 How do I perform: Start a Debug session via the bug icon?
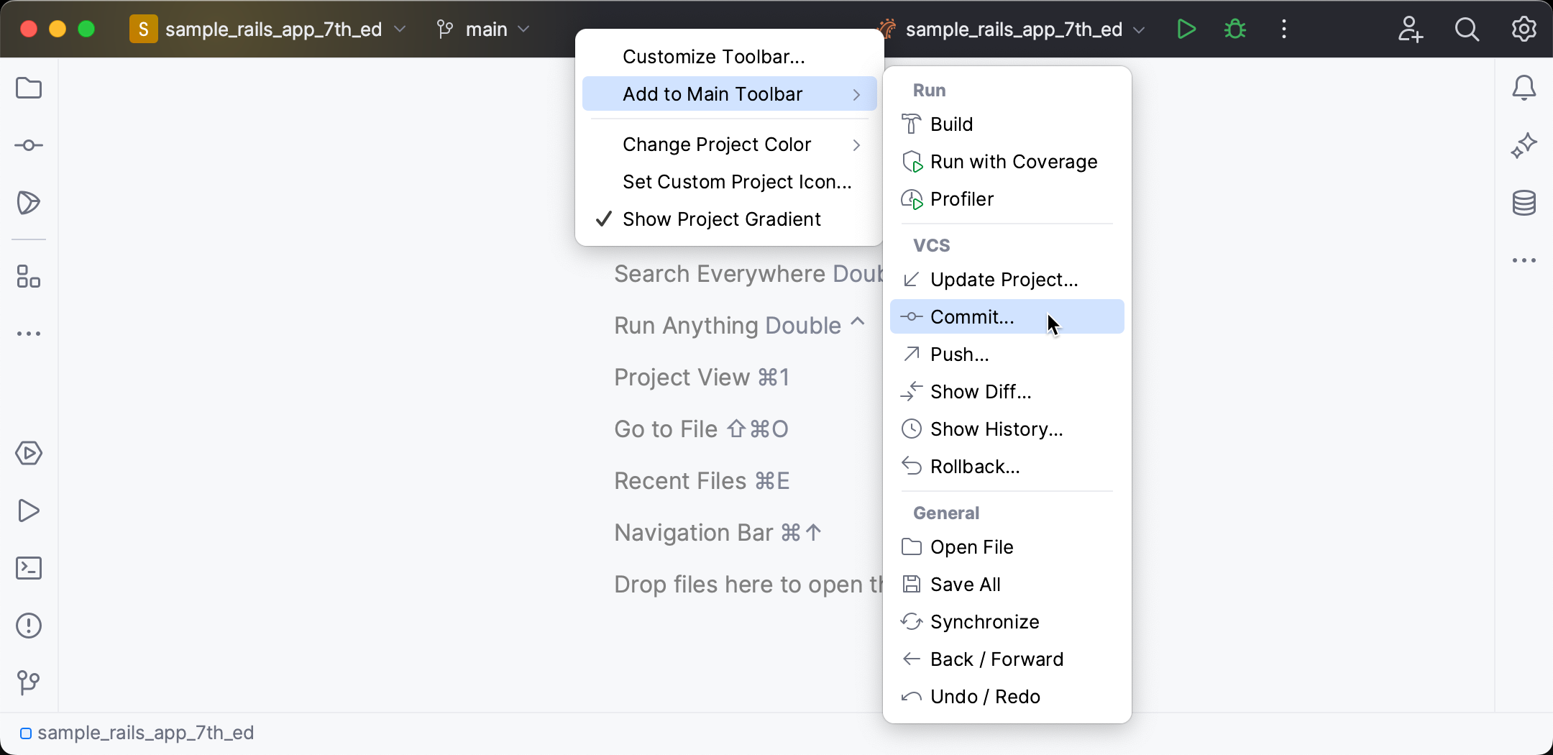[x=1234, y=29]
